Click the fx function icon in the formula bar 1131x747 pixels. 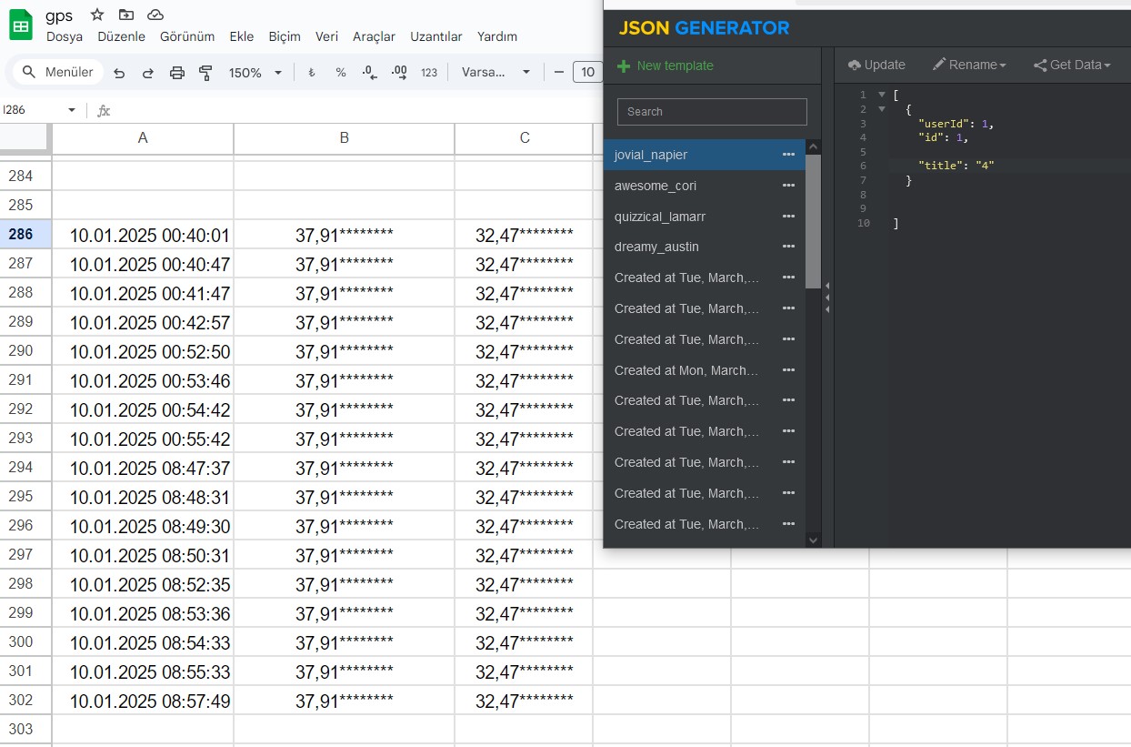click(104, 110)
